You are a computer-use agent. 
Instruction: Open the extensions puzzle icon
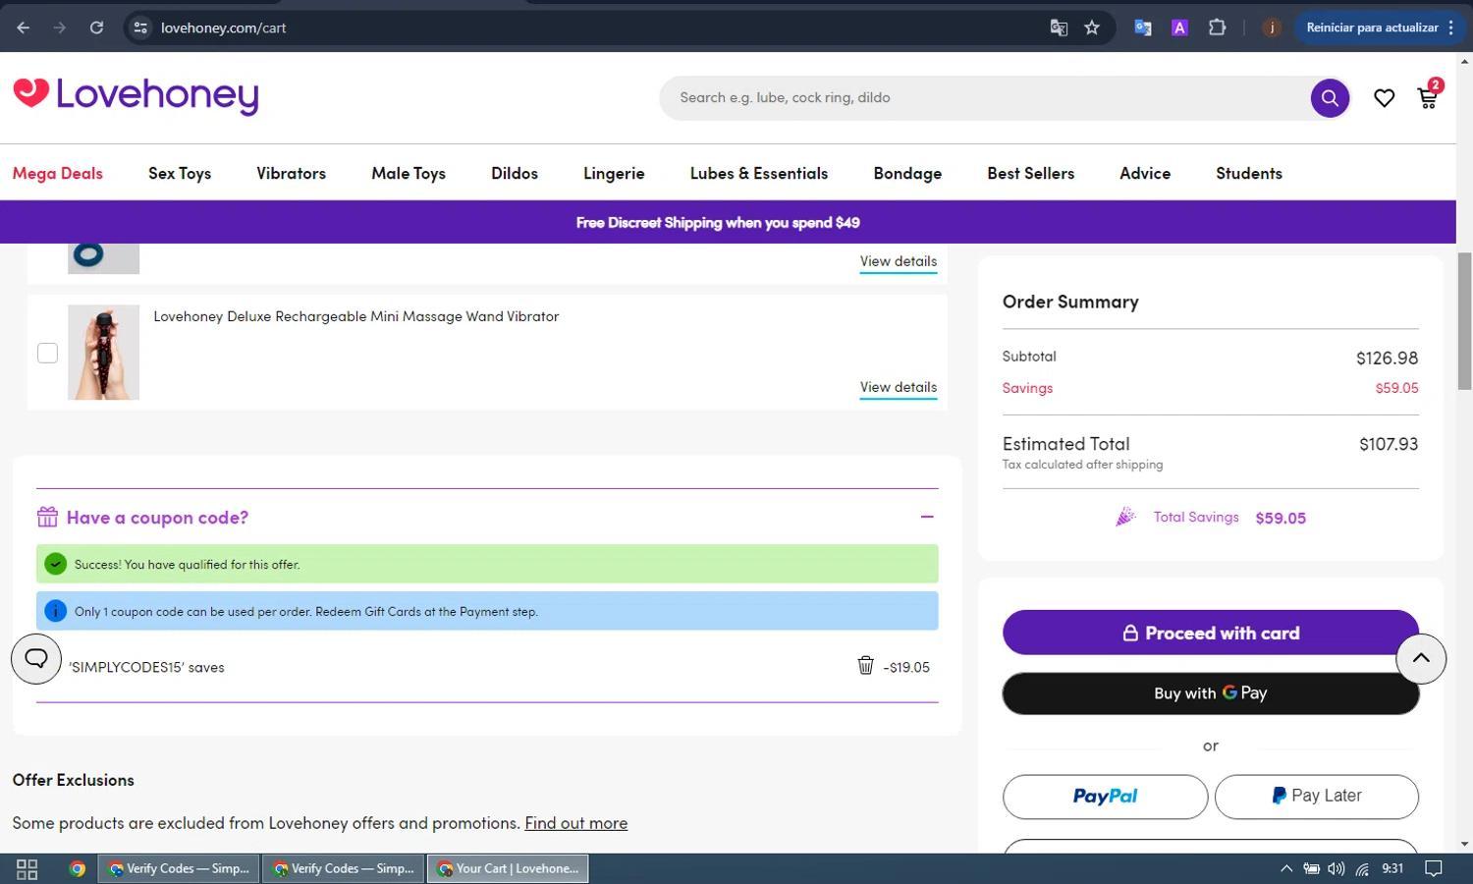coord(1217,28)
